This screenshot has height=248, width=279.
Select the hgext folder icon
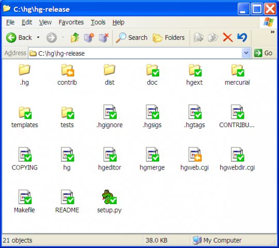[195, 70]
